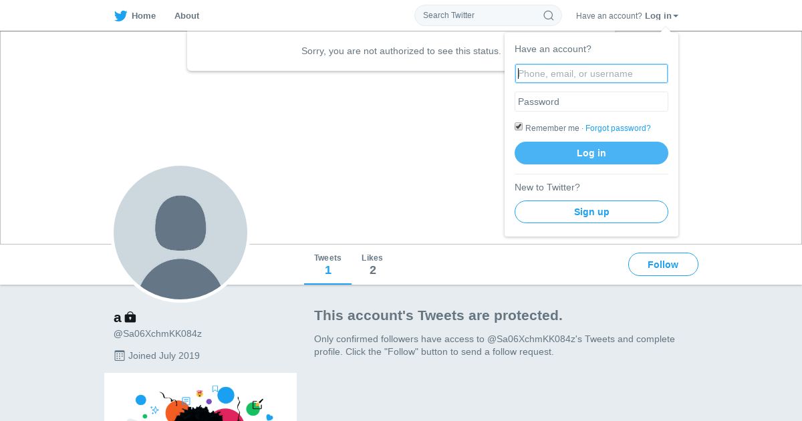Toggle the Remember me checkbox

[519, 127]
